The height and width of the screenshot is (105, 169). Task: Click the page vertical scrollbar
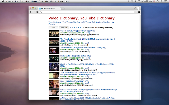[140, 43]
